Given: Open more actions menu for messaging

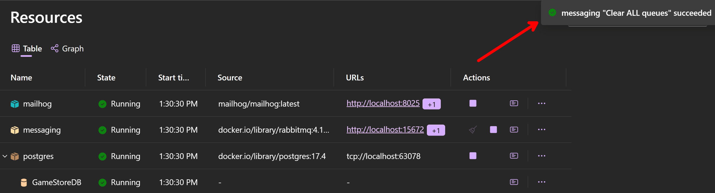Looking at the screenshot, I should click(x=542, y=130).
